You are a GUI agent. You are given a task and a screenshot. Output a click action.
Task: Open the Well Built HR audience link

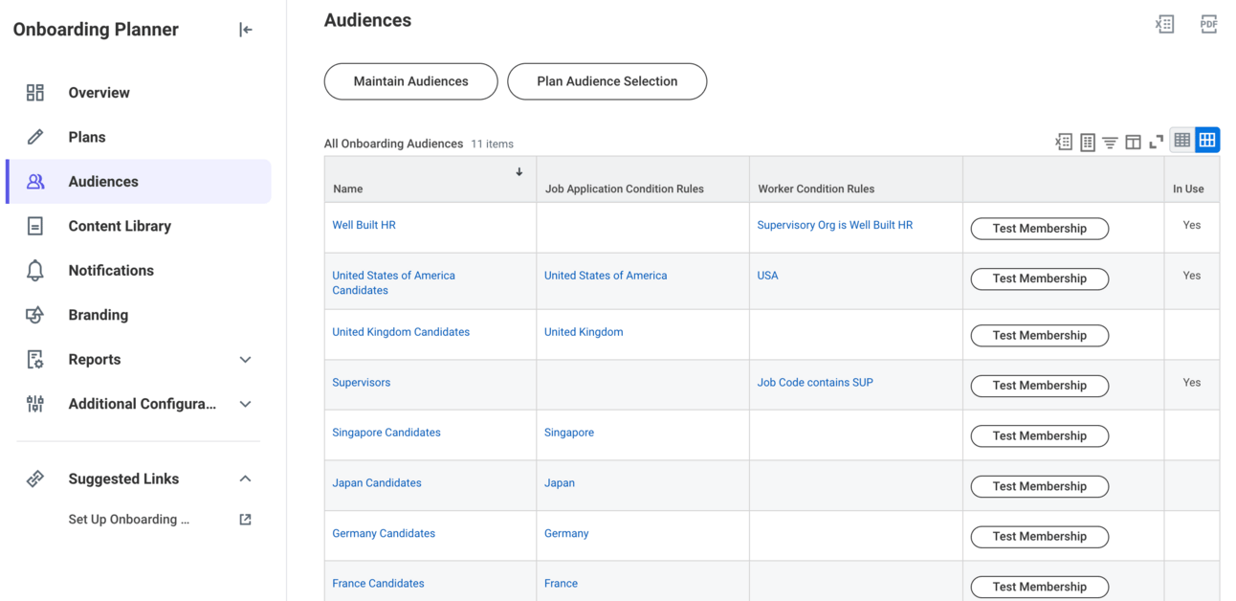click(x=364, y=225)
